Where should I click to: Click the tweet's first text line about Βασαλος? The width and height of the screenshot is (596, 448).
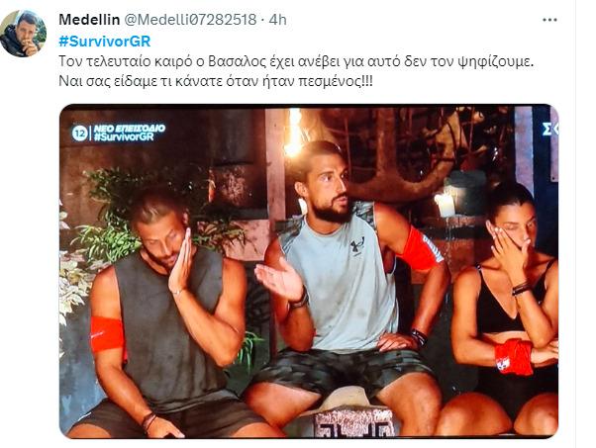click(296, 61)
